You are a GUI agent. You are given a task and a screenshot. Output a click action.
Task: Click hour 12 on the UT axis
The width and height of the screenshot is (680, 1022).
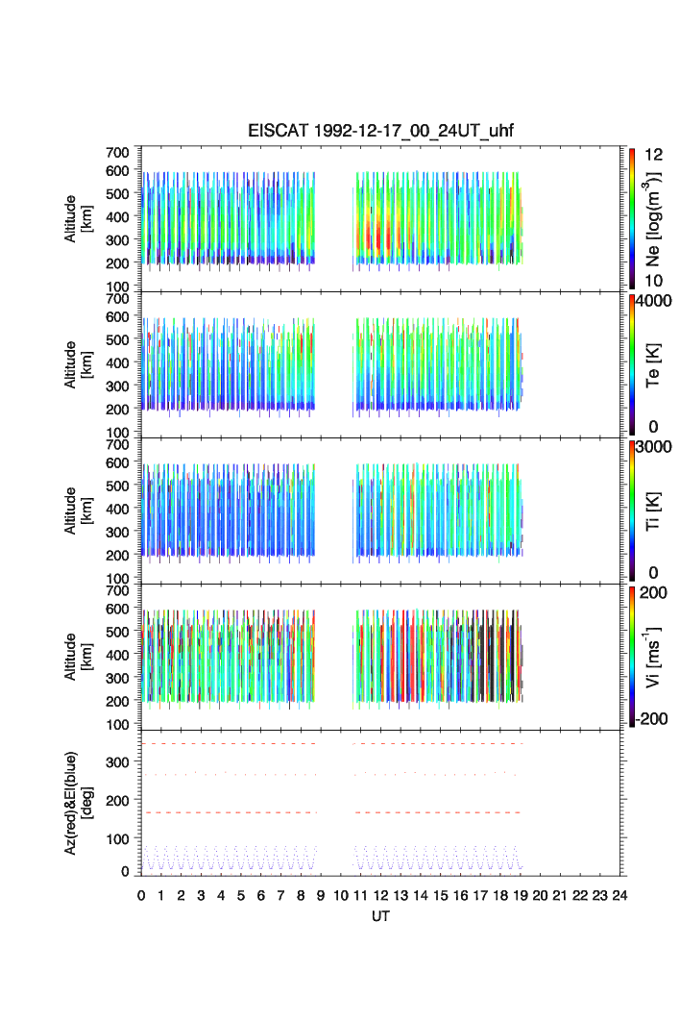coord(380,895)
